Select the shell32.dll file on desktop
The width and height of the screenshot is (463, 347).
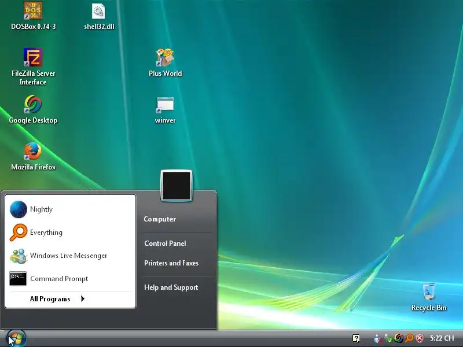[98, 17]
